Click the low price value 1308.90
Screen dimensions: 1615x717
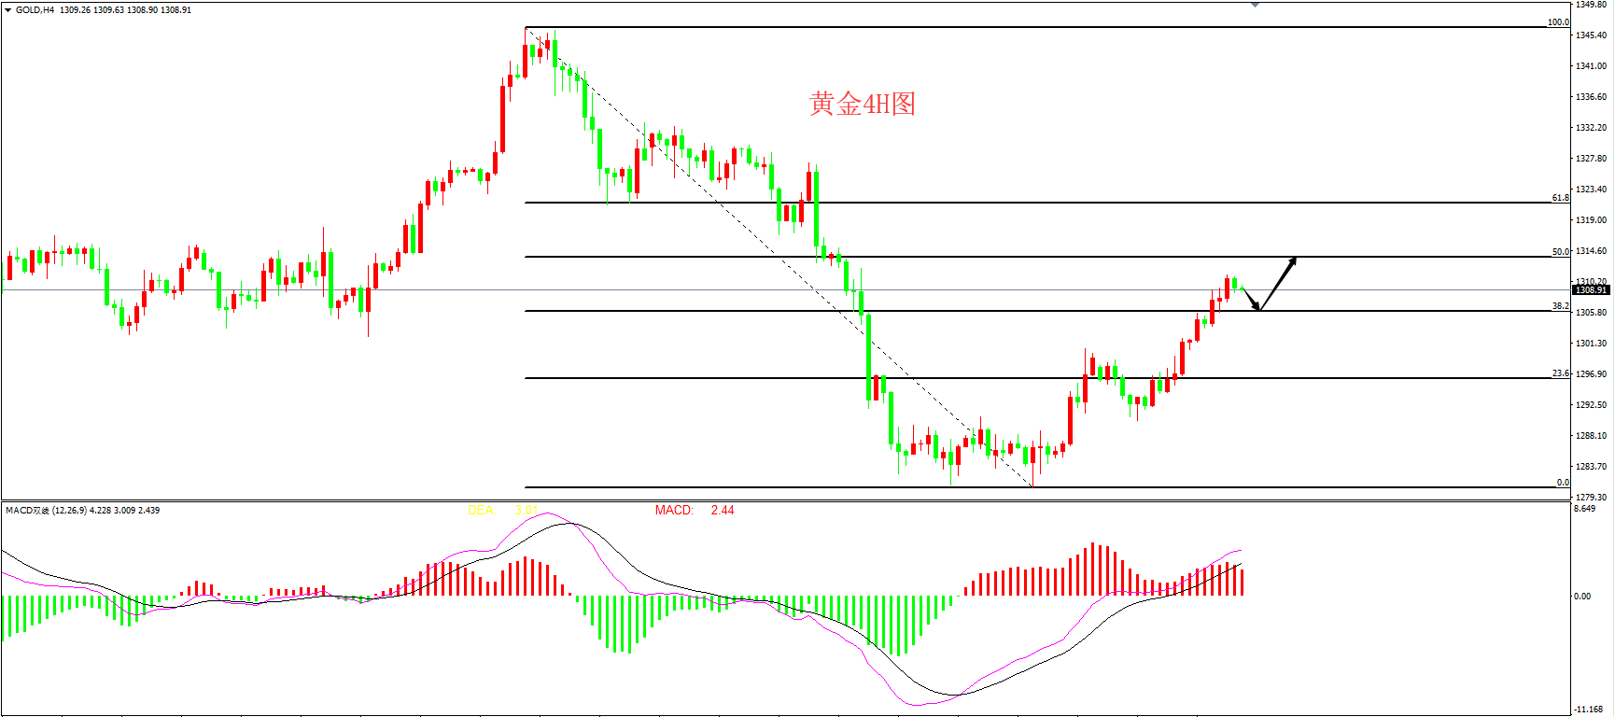pos(142,10)
